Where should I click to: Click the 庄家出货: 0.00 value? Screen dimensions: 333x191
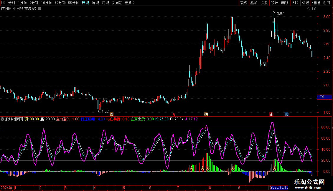point(142,119)
